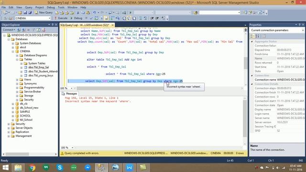The width and height of the screenshot is (306, 172).
Task: Open the File menu
Action: (x=4, y=8)
